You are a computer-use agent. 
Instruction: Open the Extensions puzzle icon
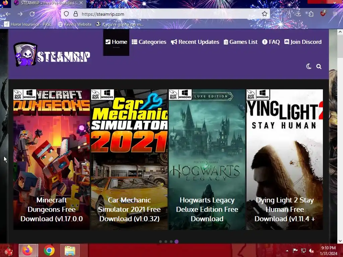[x=311, y=14]
